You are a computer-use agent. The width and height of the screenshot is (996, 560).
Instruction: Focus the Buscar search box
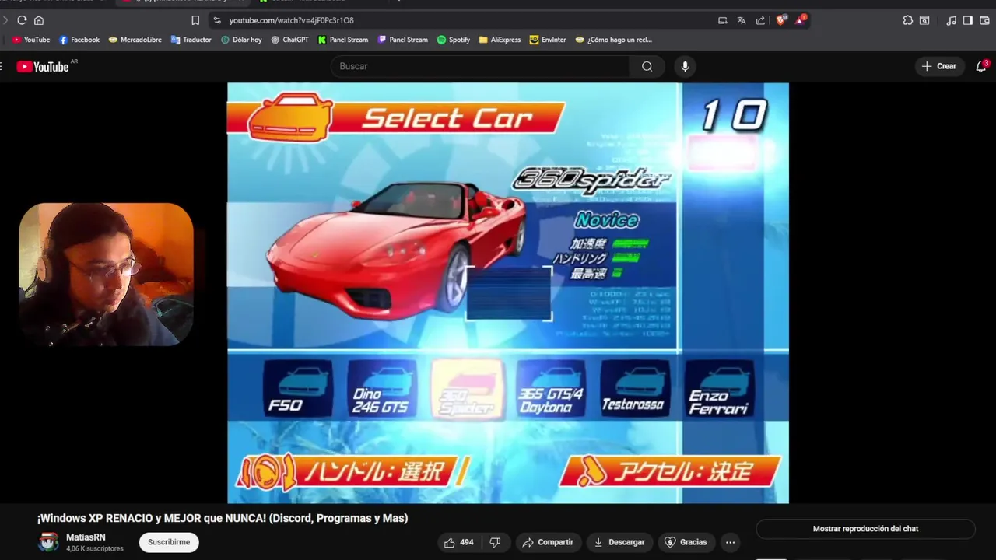click(479, 66)
